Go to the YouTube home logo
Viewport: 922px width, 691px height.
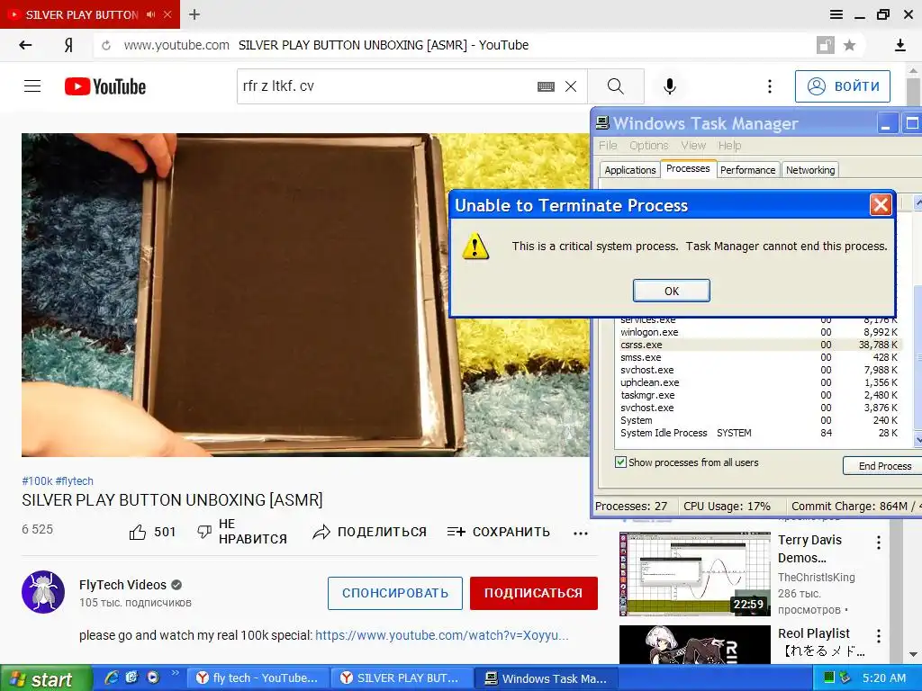(x=105, y=86)
